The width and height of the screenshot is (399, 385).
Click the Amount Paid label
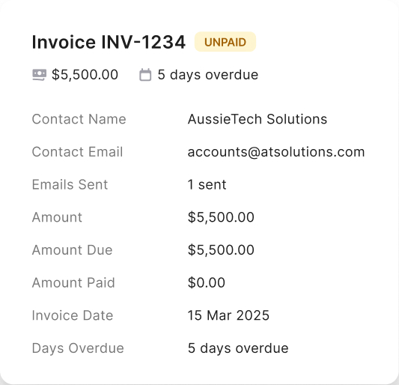point(73,282)
